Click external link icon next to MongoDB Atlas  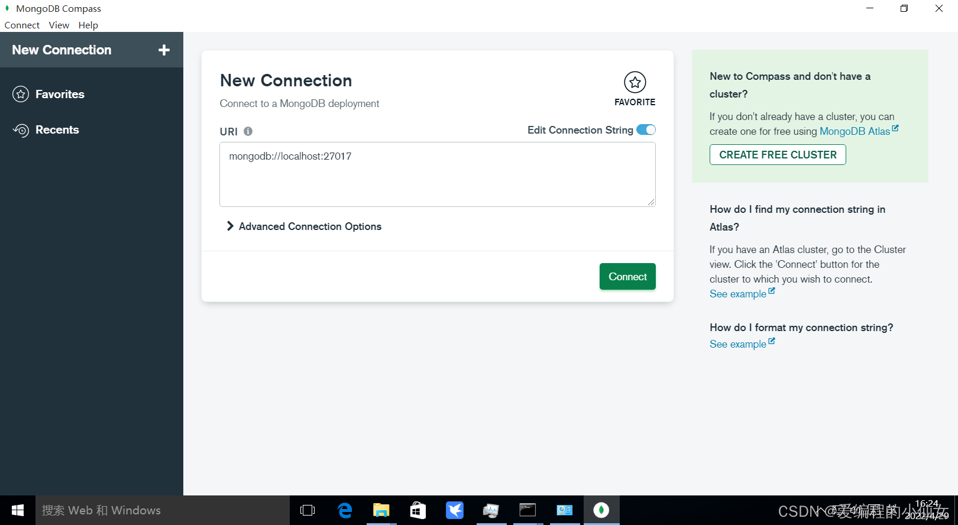click(895, 128)
